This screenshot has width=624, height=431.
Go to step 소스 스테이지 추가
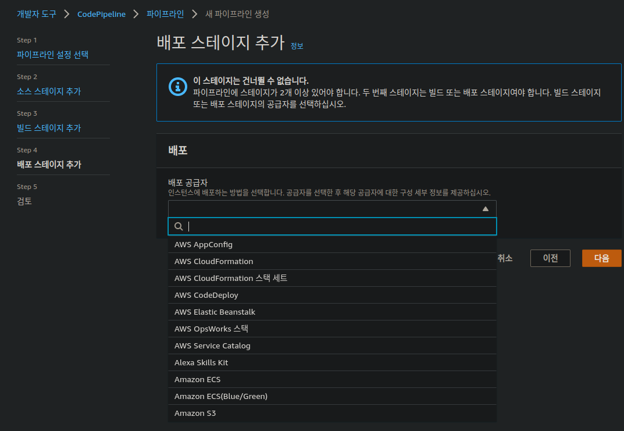pos(49,91)
